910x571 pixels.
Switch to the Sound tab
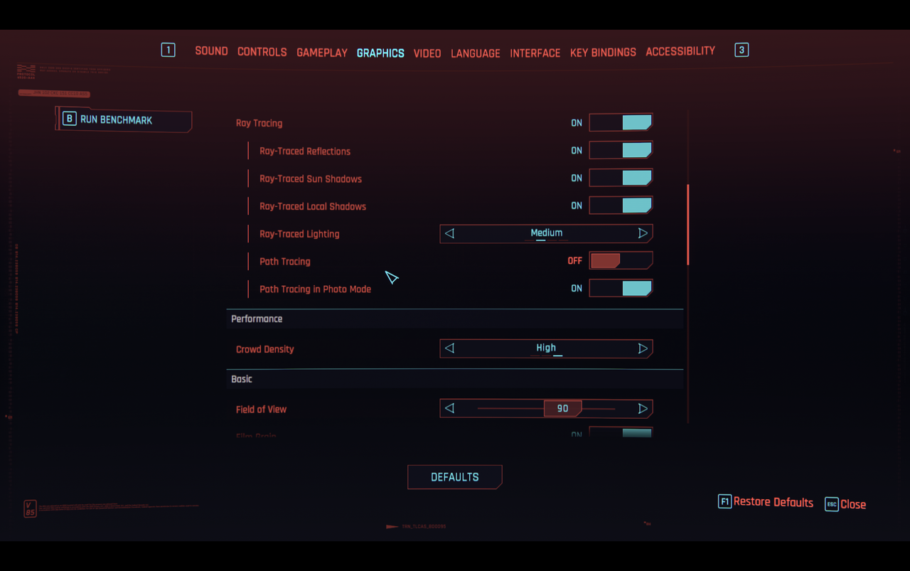(x=211, y=51)
